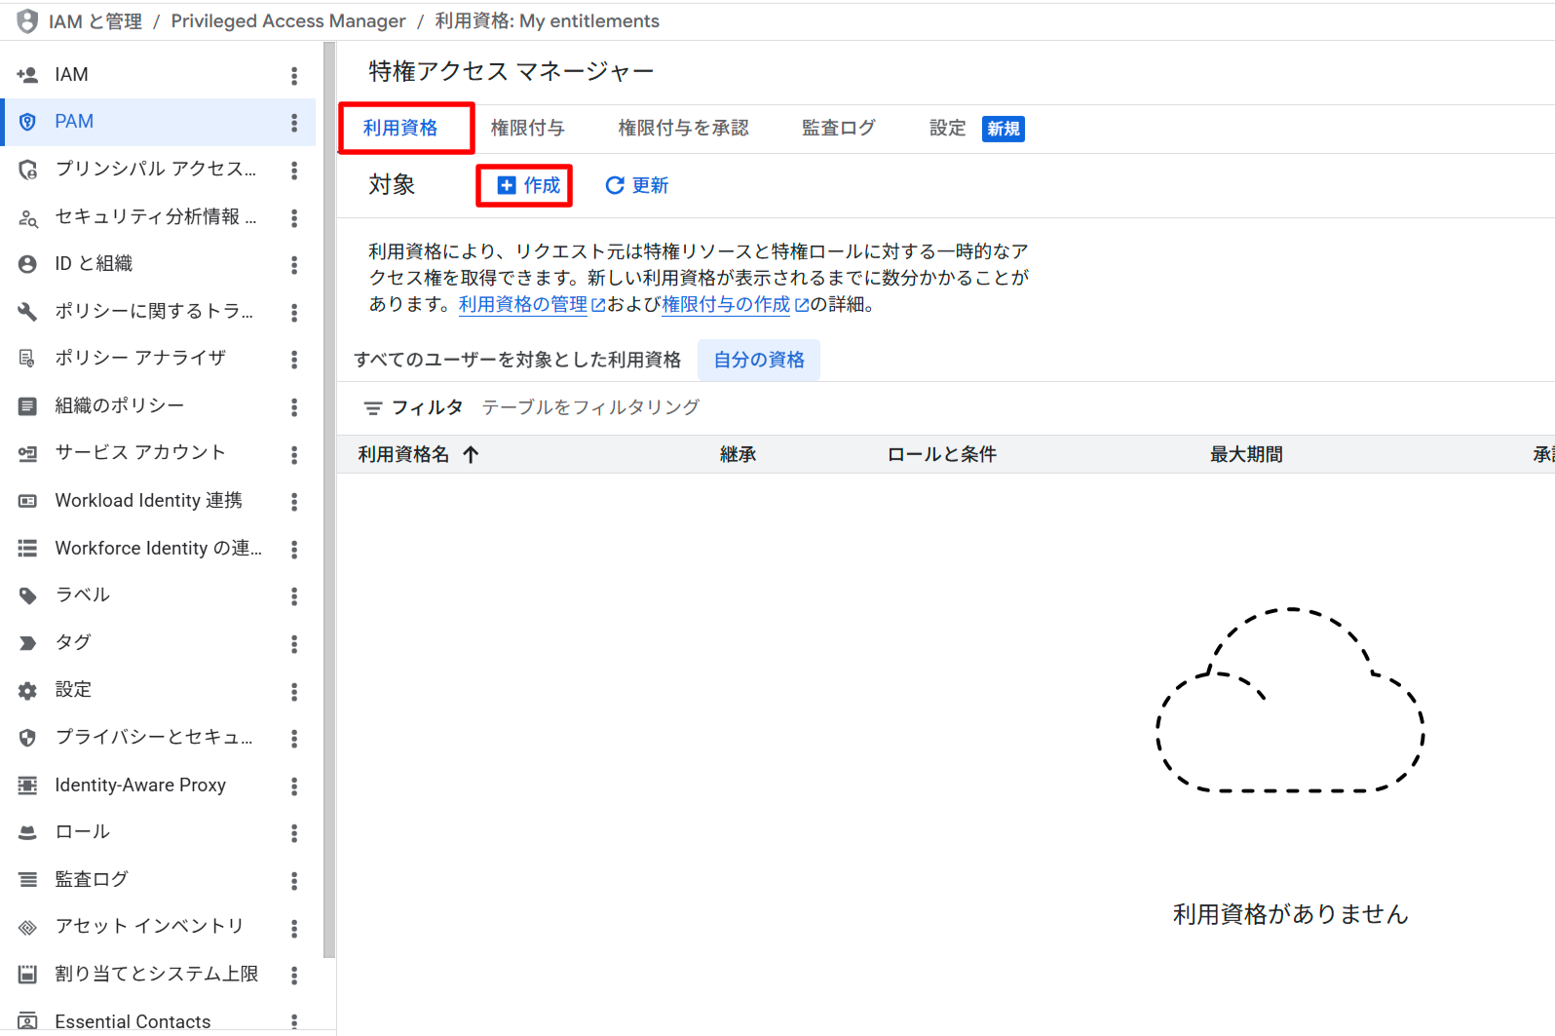Open the 監査ログ tab
Viewport: 1555px width, 1036px height.
[x=838, y=129]
